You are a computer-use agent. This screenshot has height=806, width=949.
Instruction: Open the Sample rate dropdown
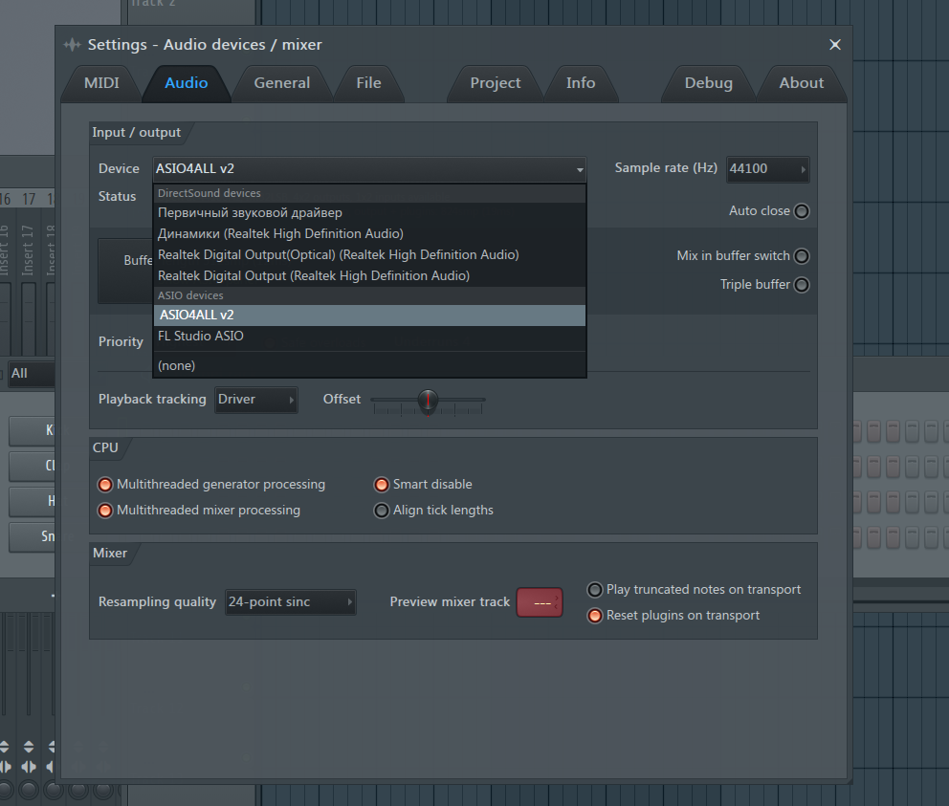767,169
